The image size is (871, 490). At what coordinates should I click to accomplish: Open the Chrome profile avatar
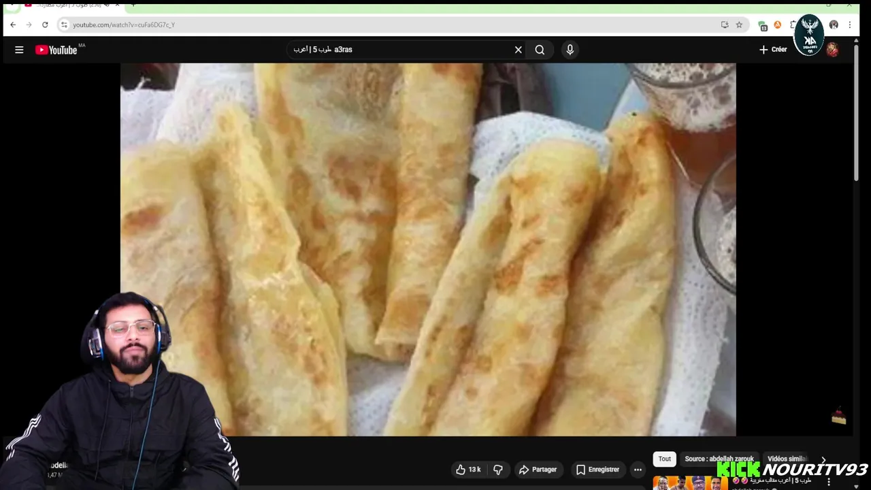834,24
